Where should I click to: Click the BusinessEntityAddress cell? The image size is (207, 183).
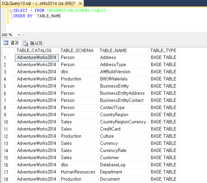pos(123,93)
